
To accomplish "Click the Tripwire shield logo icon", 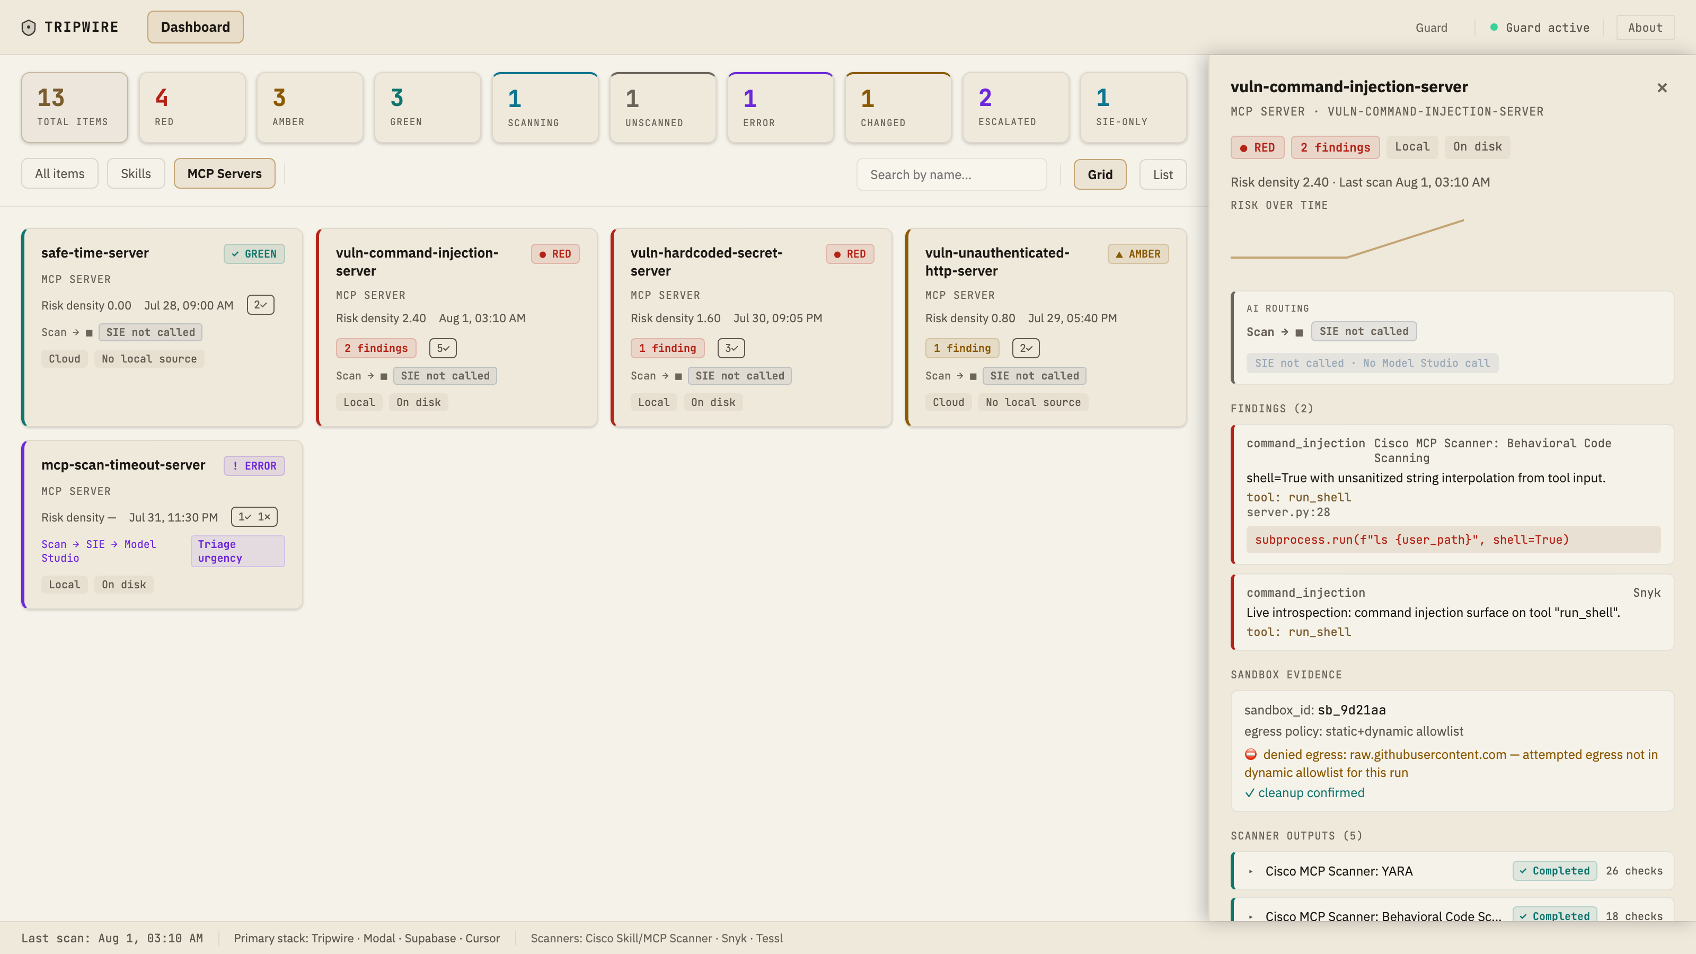I will (28, 27).
